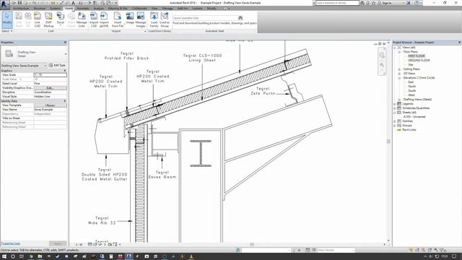Click the navigation wheel in the view

pos(382,55)
